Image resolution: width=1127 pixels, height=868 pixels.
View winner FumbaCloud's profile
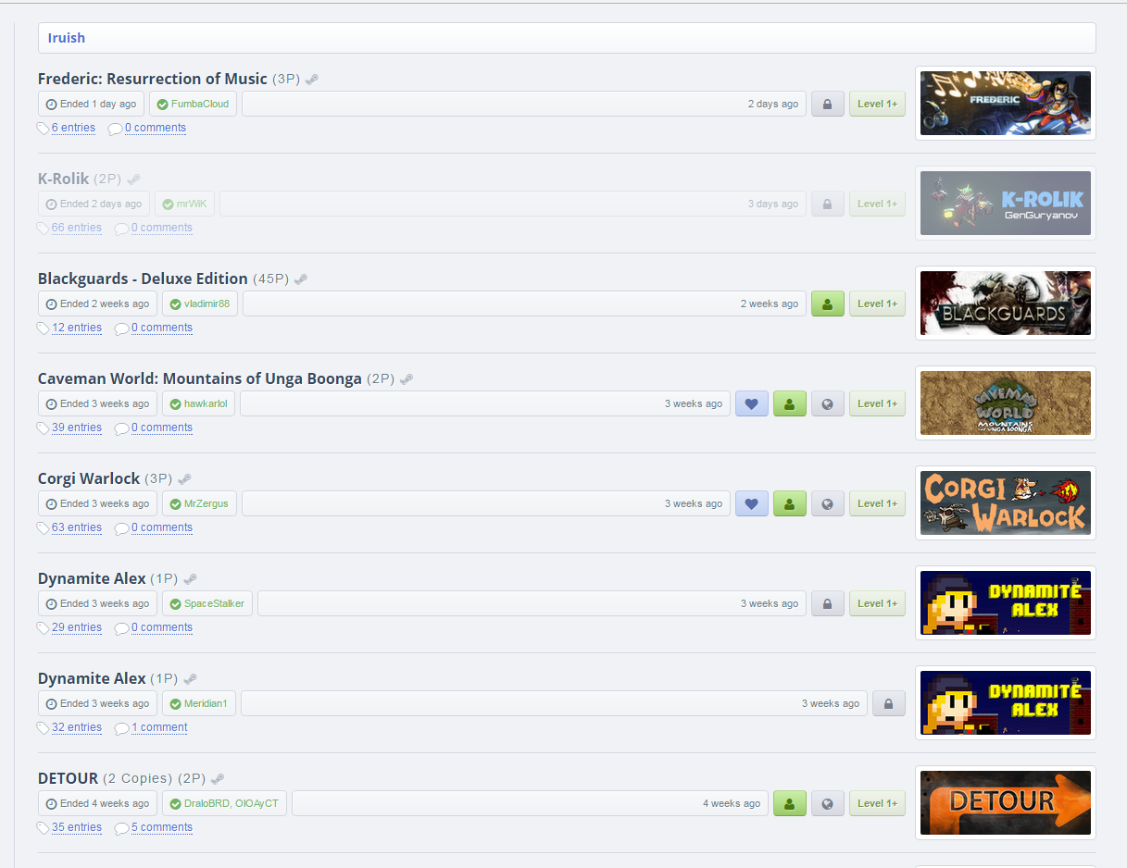(200, 104)
